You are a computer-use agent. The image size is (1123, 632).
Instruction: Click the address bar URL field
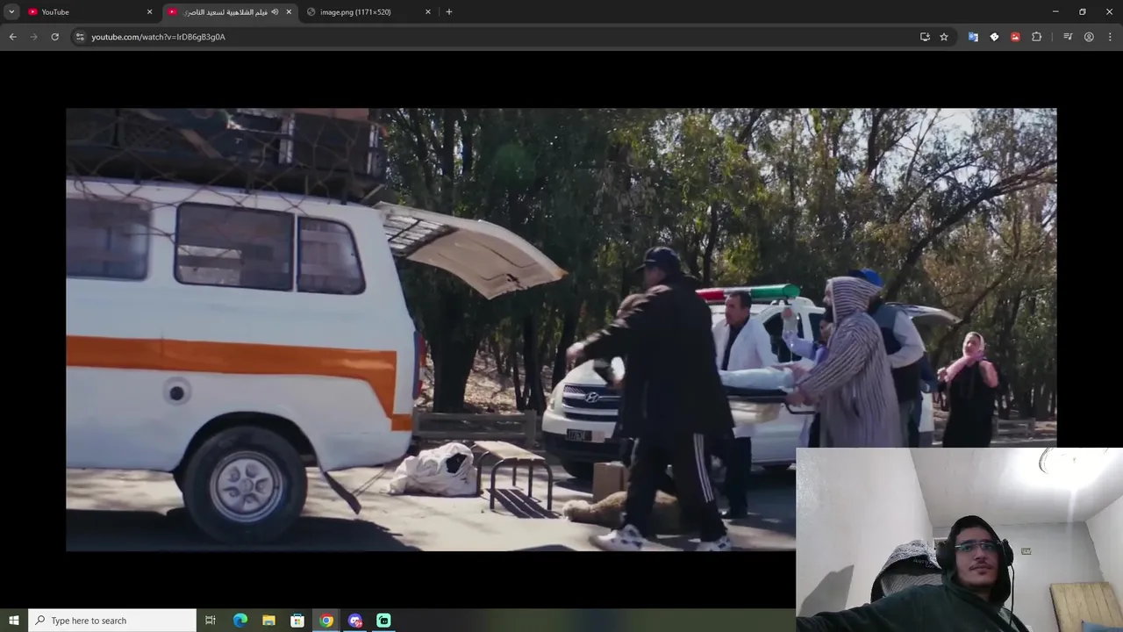(x=491, y=37)
